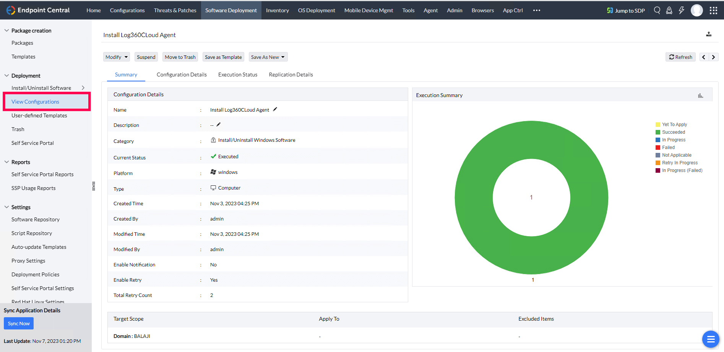Viewport: 724px width, 352px height.
Task: Click the Save as Template button
Action: [223, 57]
